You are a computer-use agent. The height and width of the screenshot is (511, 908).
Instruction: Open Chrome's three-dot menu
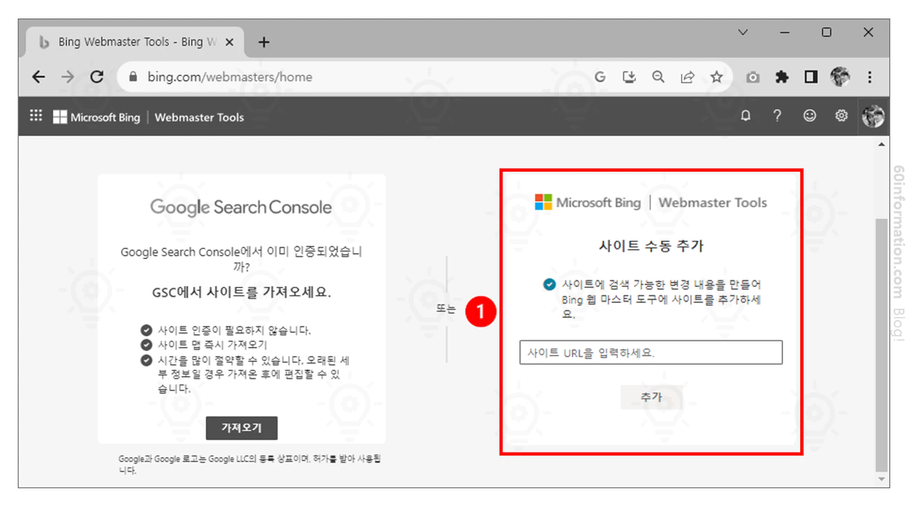[870, 77]
